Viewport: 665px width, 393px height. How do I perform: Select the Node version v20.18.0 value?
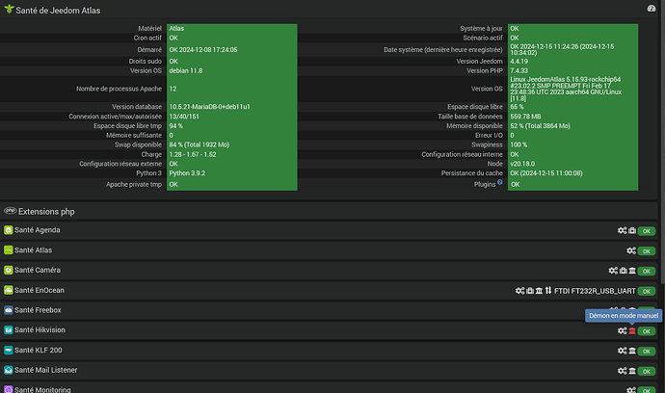pyautogui.click(x=522, y=164)
